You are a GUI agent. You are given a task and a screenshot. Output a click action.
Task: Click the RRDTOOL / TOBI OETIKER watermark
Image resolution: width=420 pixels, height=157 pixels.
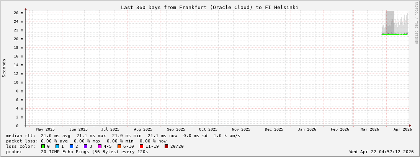click(x=416, y=23)
